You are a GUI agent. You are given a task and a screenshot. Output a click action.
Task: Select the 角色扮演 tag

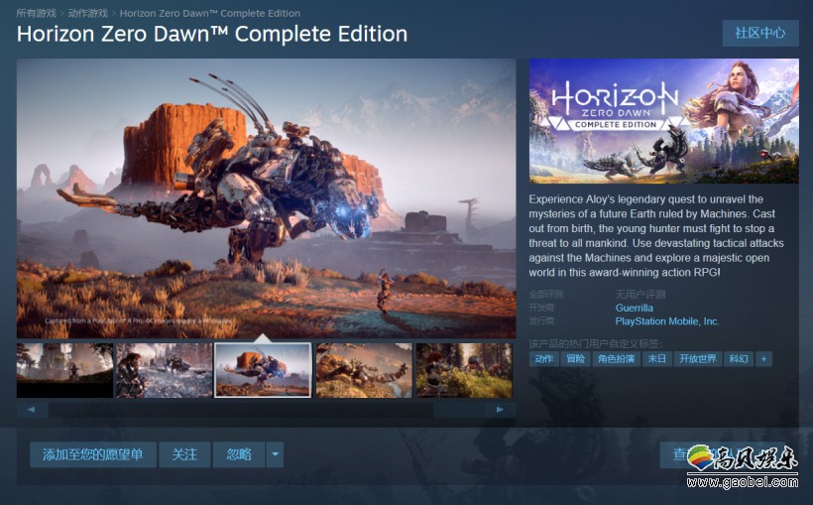[616, 358]
